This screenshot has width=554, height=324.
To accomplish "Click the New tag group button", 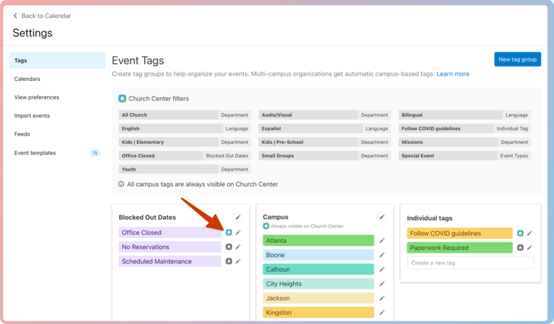I will click(x=517, y=60).
